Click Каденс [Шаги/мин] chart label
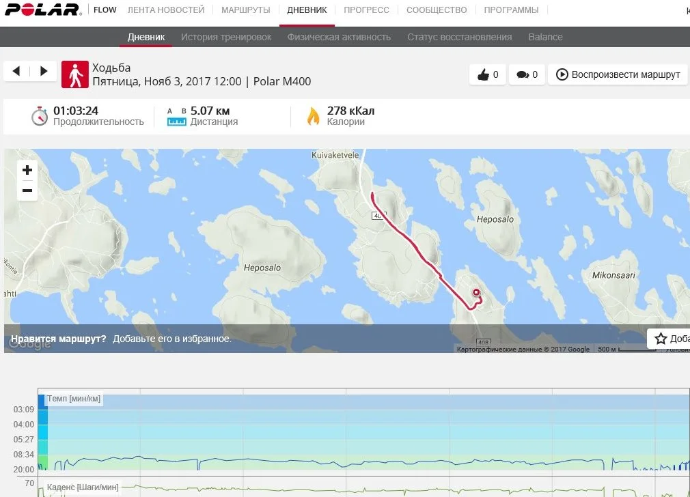Viewport: 690px width, 497px height. [x=83, y=487]
